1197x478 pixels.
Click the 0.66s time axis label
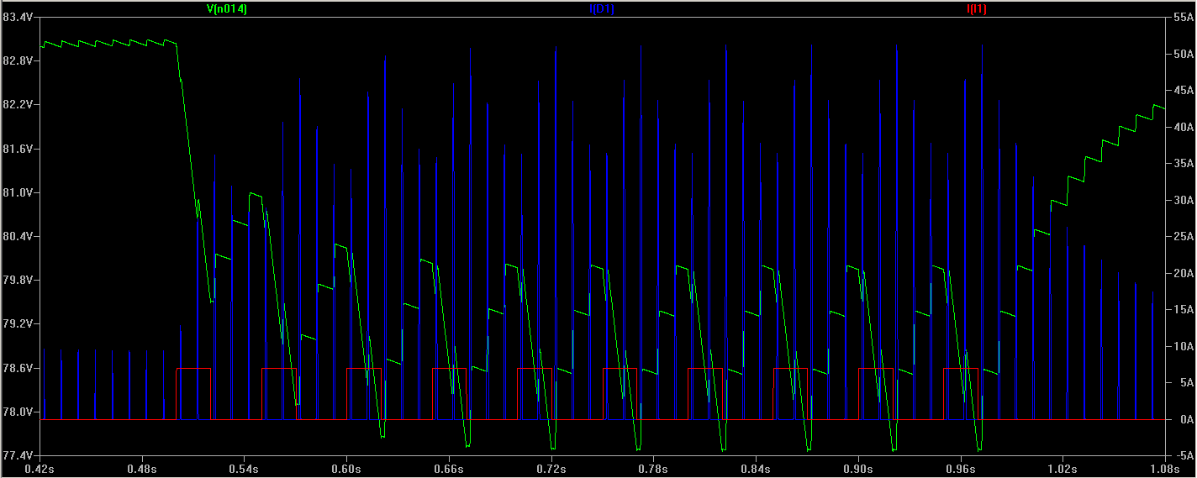pyautogui.click(x=449, y=469)
